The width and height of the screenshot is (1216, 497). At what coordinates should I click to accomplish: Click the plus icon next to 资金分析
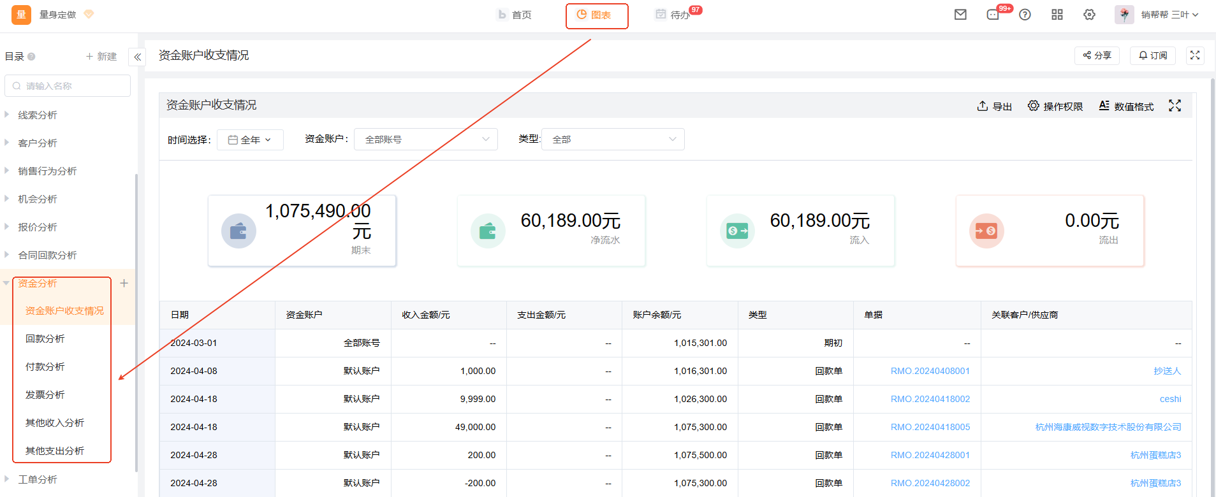(x=124, y=283)
